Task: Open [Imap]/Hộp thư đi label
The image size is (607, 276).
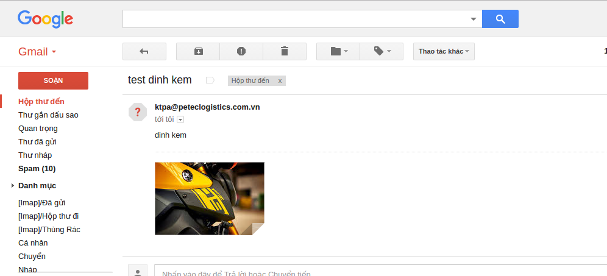Action: [48, 216]
